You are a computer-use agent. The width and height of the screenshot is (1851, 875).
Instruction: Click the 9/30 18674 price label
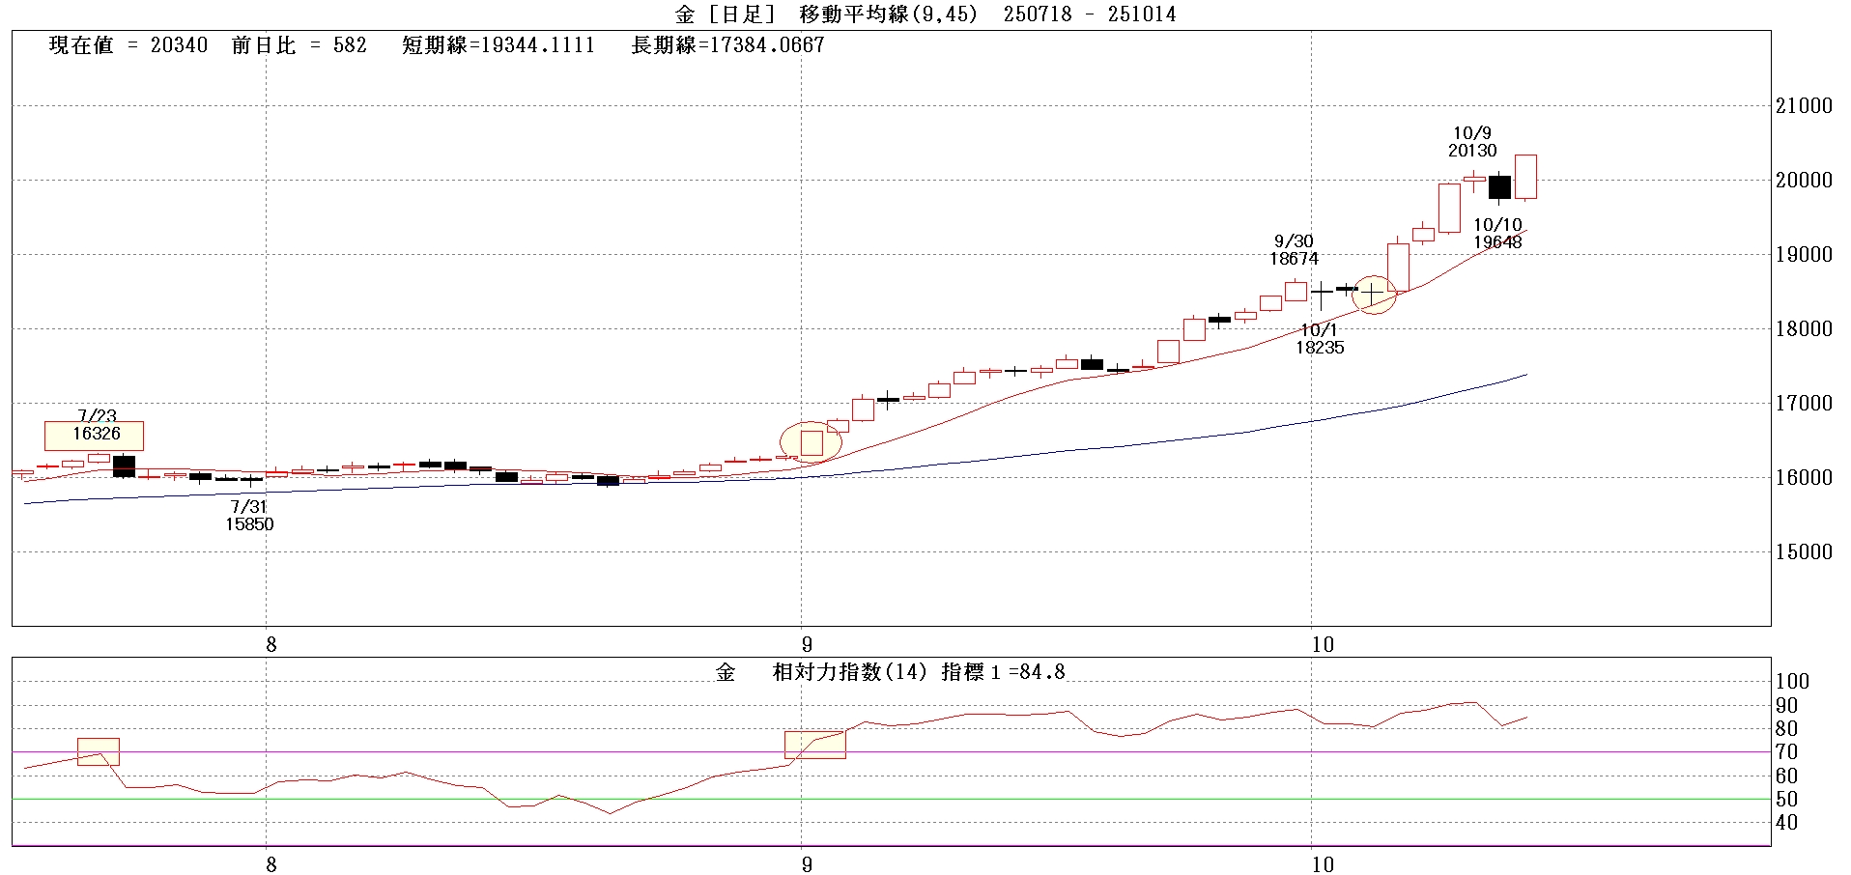tap(1294, 250)
